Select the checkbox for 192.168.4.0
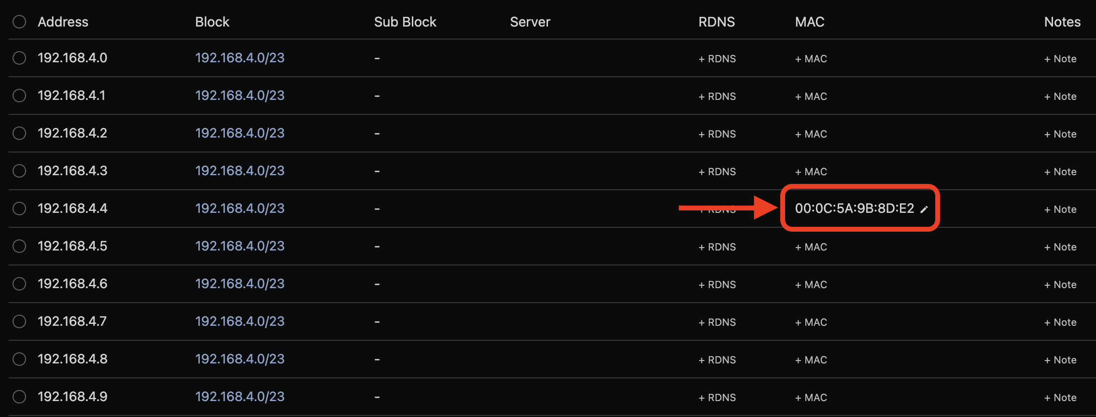The width and height of the screenshot is (1096, 417). tap(19, 58)
